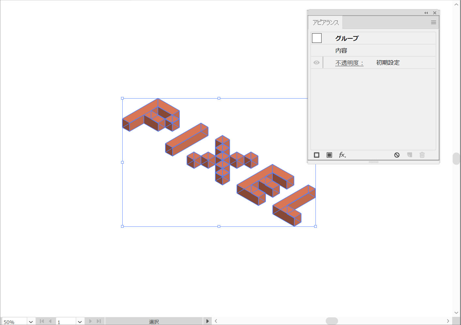The height and width of the screenshot is (325, 461).
Task: Toggle visibility eye for the opacity row
Action: point(316,62)
